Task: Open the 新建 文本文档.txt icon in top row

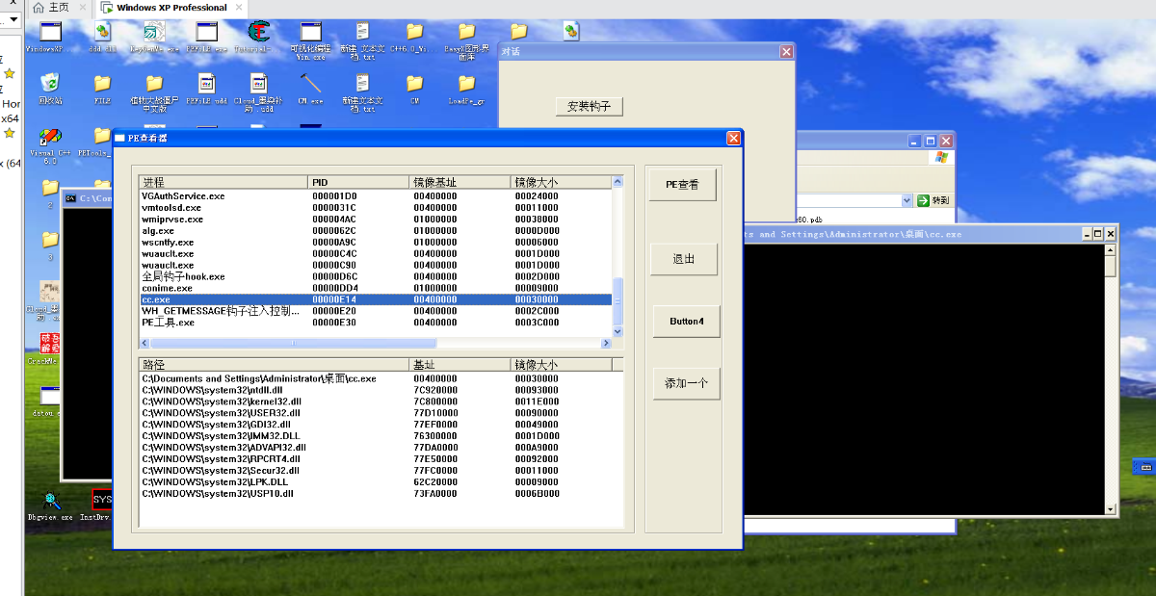Action: click(x=362, y=40)
